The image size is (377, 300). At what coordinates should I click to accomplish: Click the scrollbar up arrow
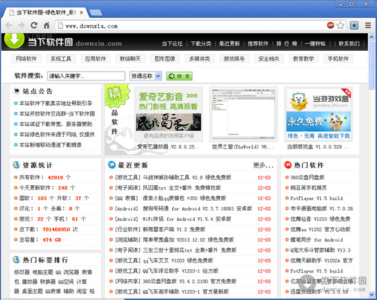(371, 37)
